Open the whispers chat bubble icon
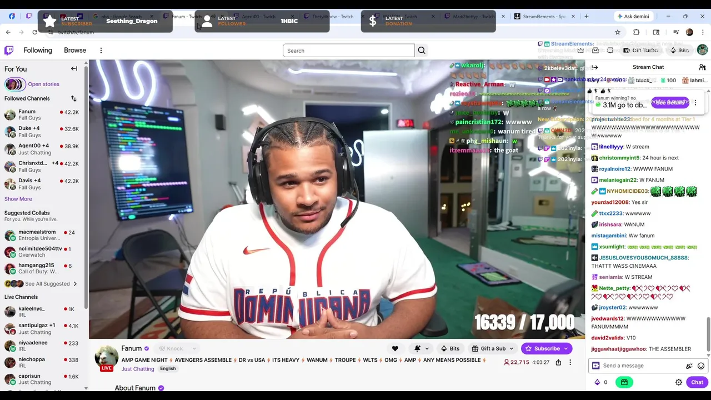Image resolution: width=711 pixels, height=400 pixels. point(610,51)
